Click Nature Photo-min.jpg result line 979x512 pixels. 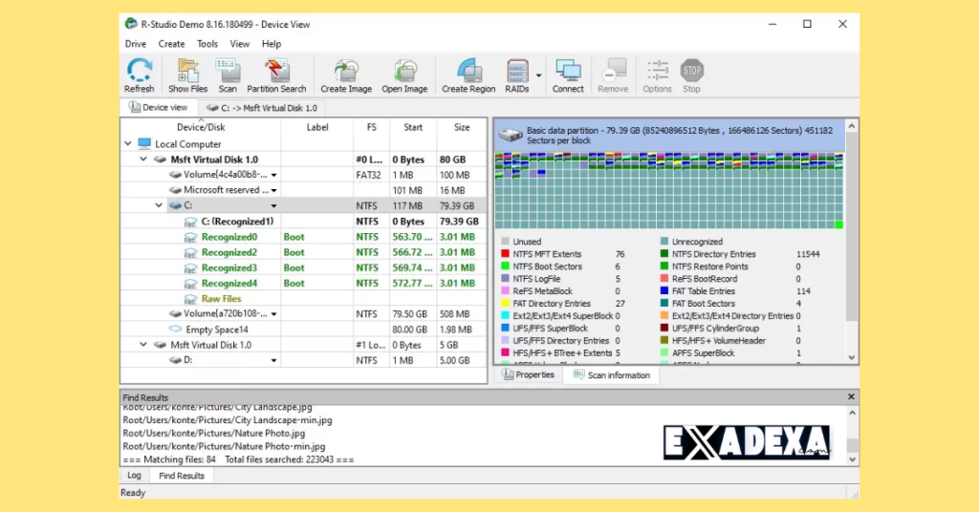coord(224,446)
